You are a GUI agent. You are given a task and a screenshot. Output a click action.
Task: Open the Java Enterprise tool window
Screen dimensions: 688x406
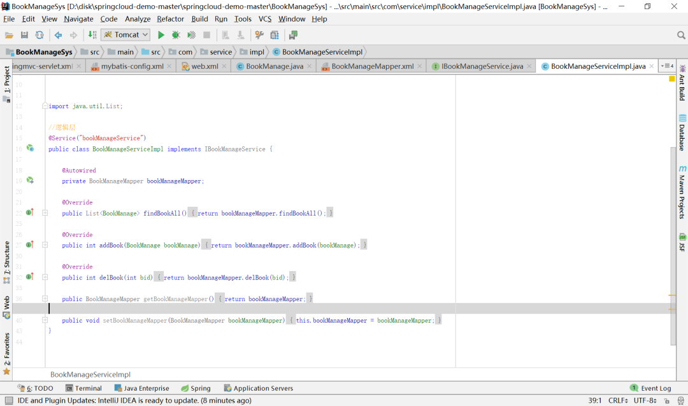141,388
